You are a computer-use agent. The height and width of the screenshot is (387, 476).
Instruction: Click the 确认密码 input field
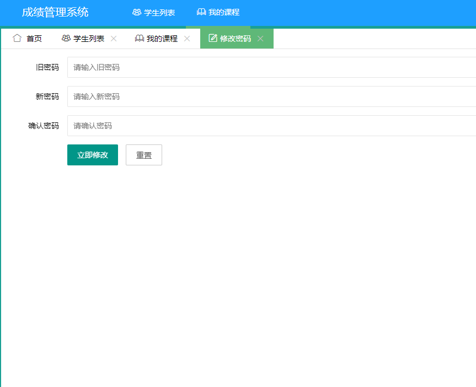coord(165,125)
